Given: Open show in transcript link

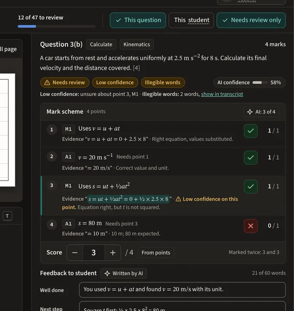Looking at the screenshot, I should [222, 94].
